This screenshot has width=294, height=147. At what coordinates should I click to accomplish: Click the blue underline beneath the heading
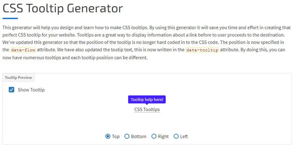(10, 18)
